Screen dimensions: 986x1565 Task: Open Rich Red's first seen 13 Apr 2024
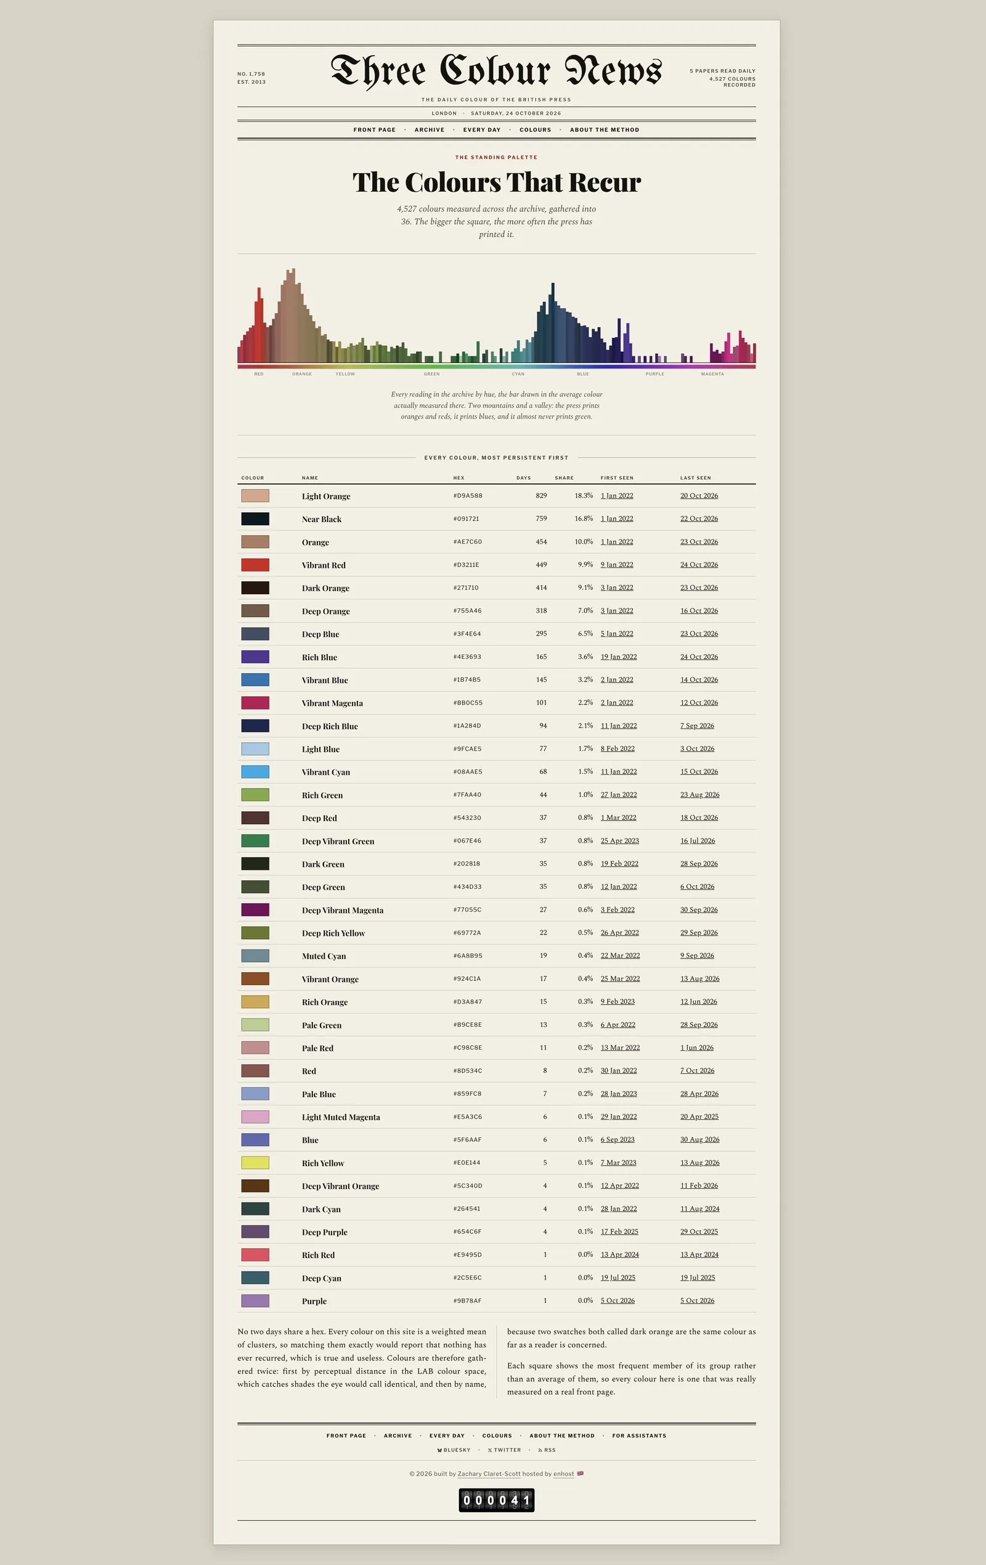(620, 1254)
